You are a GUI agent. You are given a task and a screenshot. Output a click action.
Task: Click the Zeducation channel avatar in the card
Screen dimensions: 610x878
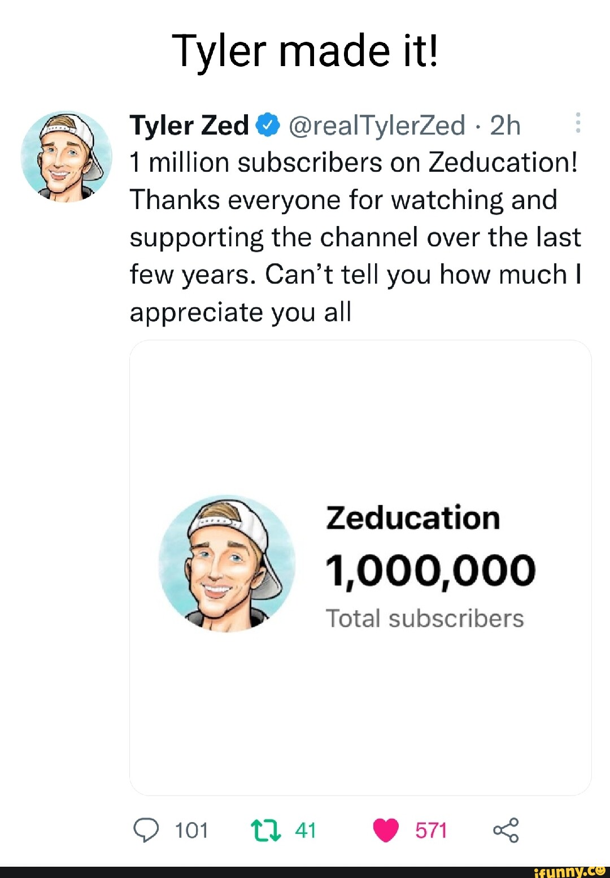[x=227, y=563]
